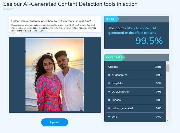Click the not_ai_generated purple marker
180x133 pixels.
click(x=109, y=108)
